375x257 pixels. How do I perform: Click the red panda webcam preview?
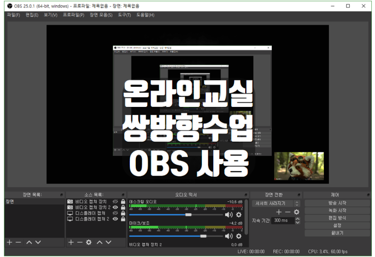tap(299, 166)
